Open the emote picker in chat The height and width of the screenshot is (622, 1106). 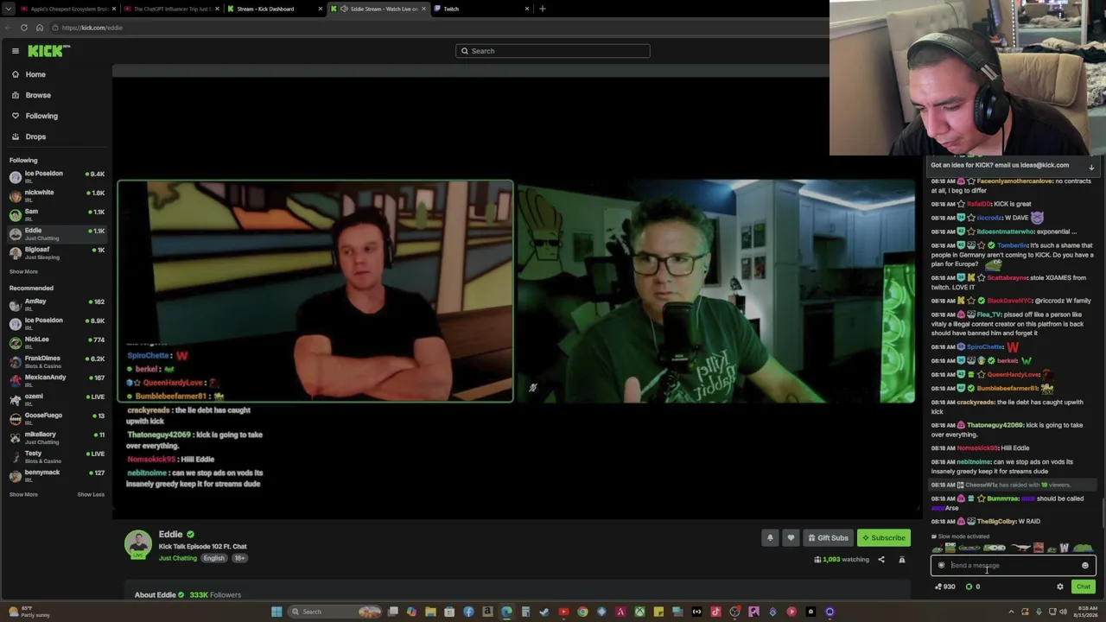pos(1085,566)
